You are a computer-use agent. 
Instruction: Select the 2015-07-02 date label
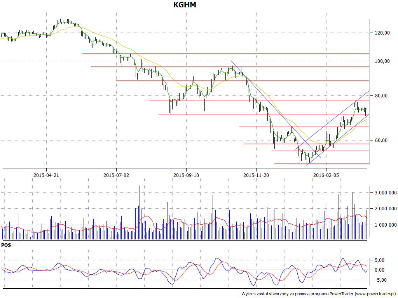pyautogui.click(x=116, y=175)
